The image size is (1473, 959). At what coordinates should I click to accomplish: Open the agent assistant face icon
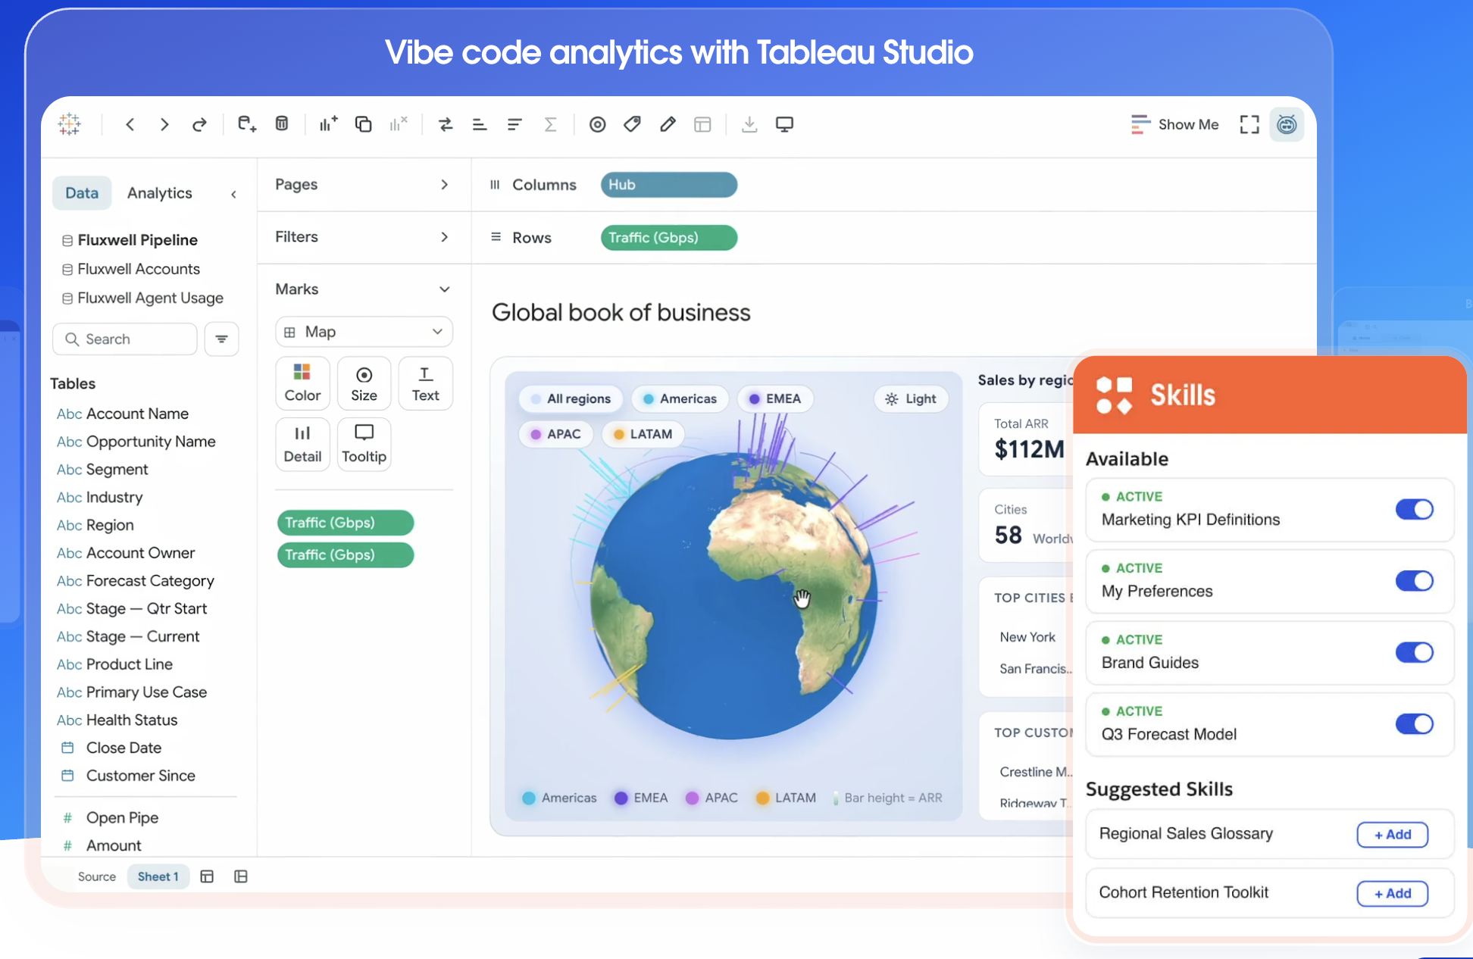coord(1287,124)
